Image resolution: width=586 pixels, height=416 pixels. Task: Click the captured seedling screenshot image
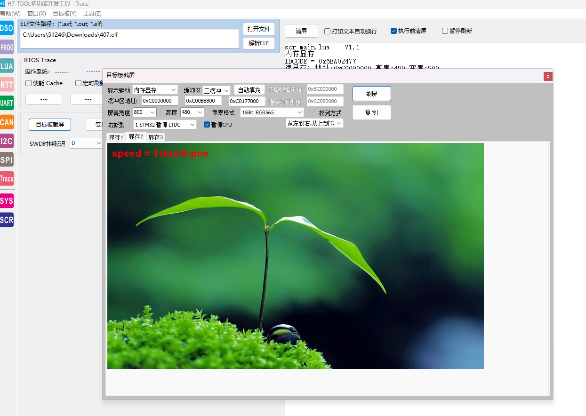[296, 256]
